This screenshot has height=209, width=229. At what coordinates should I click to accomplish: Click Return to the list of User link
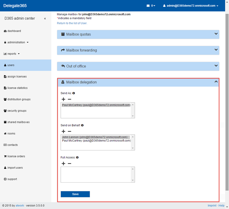[74, 23]
